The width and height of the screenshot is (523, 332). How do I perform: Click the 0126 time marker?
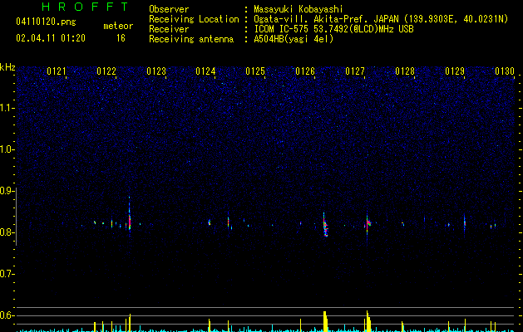tap(305, 71)
